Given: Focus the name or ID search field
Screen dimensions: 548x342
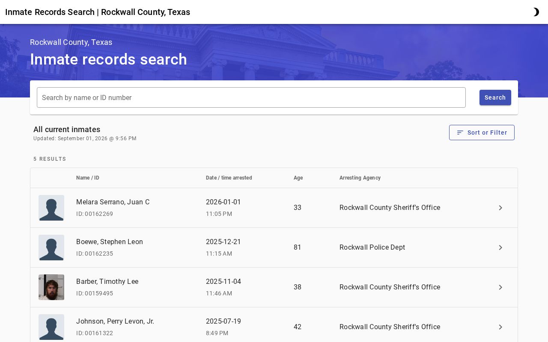Looking at the screenshot, I should point(251,97).
